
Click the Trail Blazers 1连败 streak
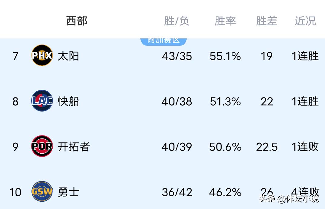coord(305,147)
